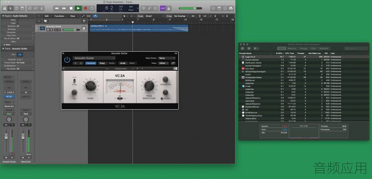The height and width of the screenshot is (179, 372).
Task: Switch to Memory tab in Activity Monitor
Action: point(292,48)
